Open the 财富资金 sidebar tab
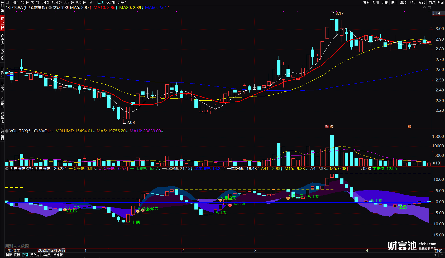Screen dimensions: 445x258 pos(2,118)
